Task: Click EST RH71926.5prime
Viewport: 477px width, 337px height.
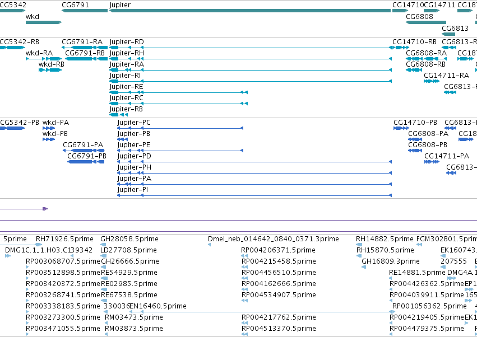Action: [64, 239]
